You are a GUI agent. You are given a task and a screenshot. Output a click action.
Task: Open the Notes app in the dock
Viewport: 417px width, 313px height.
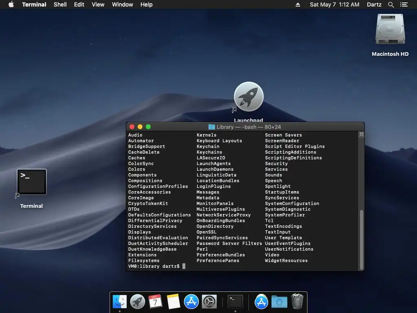pyautogui.click(x=173, y=302)
